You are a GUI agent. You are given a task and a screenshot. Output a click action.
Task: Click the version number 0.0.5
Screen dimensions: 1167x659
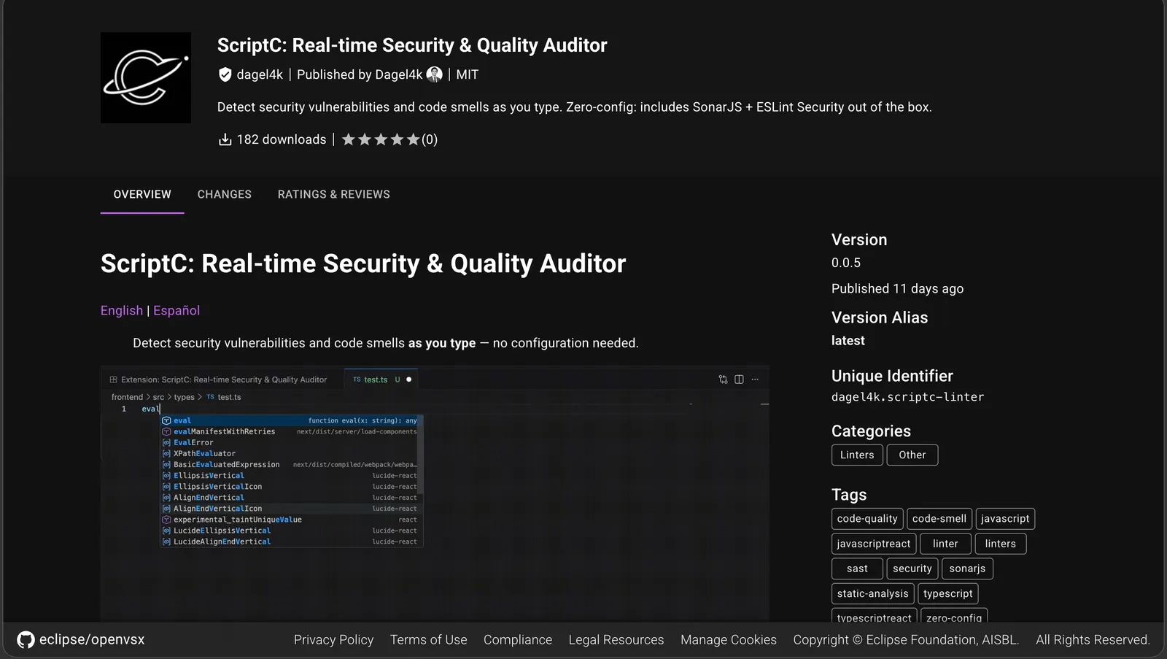pyautogui.click(x=846, y=263)
